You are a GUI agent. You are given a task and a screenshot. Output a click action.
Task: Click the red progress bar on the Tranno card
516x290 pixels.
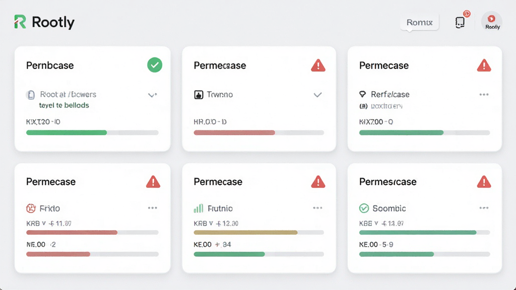(234, 132)
